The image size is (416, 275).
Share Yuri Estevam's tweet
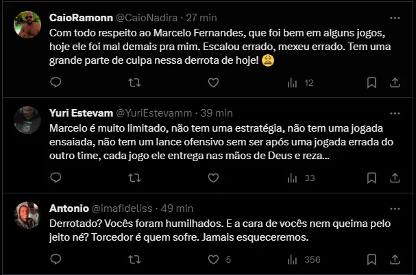click(x=395, y=178)
